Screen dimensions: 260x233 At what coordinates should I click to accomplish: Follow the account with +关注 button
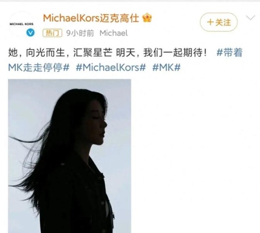point(219,22)
